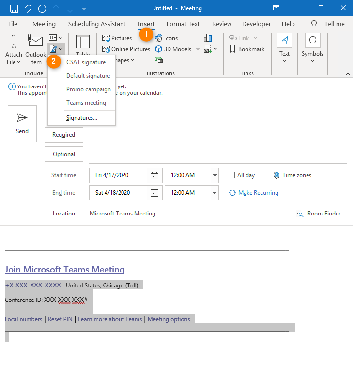353x372 pixels.
Task: Click the Meeting options link
Action: tap(169, 319)
